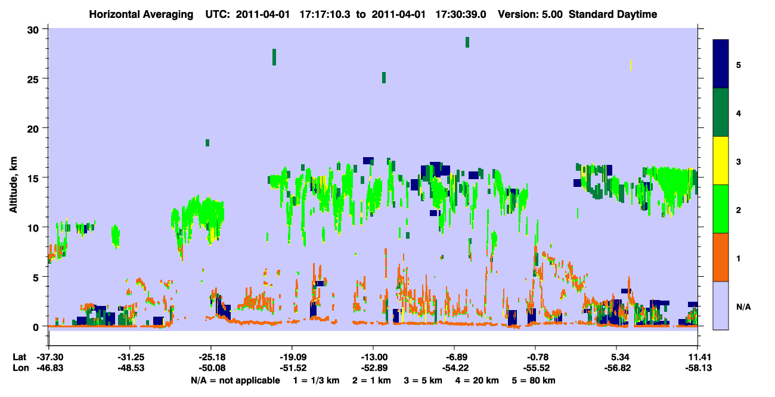Click the 'Lat' row label

(19, 357)
